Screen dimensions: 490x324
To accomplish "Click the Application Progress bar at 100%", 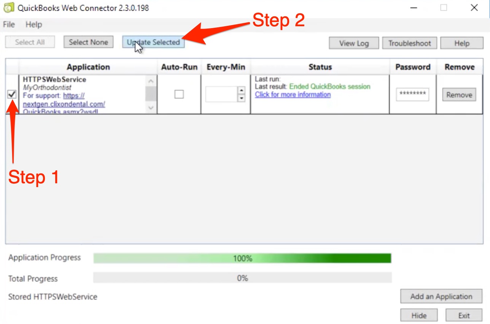I will (x=242, y=259).
